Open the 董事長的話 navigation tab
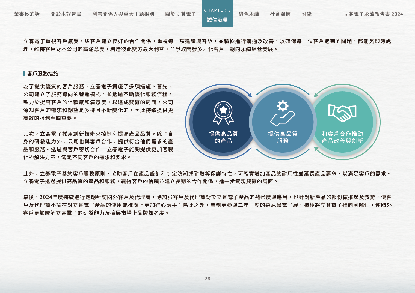Screen dimensions: 415x293 [27, 14]
